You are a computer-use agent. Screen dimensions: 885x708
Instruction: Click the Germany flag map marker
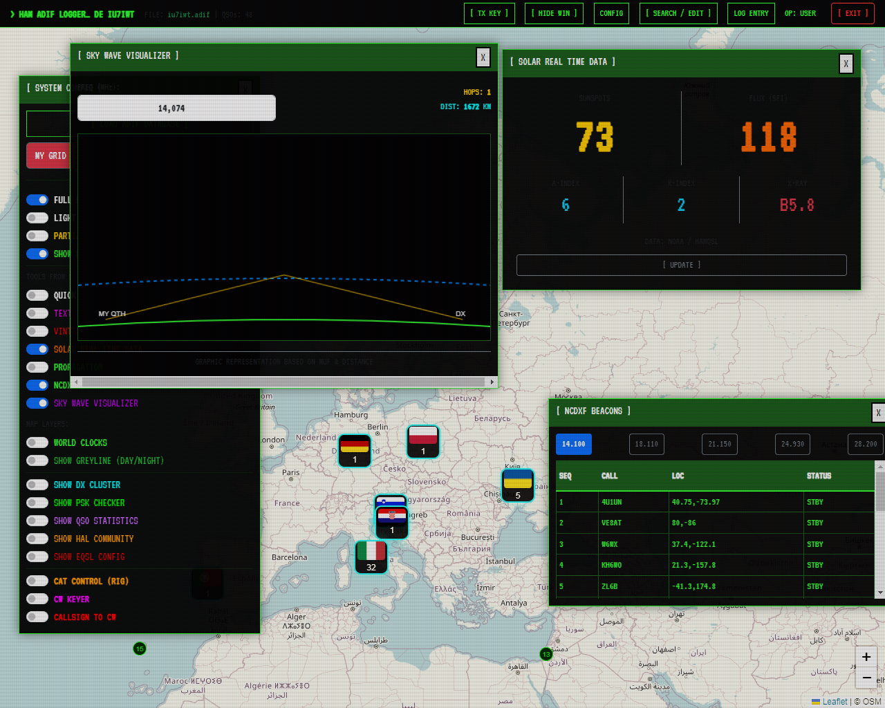[x=355, y=451]
